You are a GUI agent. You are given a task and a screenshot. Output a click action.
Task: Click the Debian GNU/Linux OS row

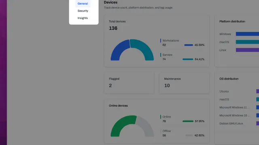click(239, 124)
